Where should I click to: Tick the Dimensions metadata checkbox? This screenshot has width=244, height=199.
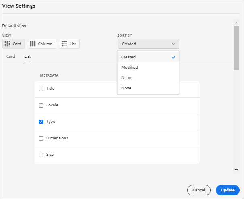tap(41, 138)
